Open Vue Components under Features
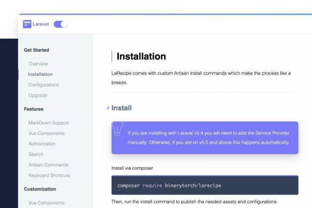 tap(46, 133)
